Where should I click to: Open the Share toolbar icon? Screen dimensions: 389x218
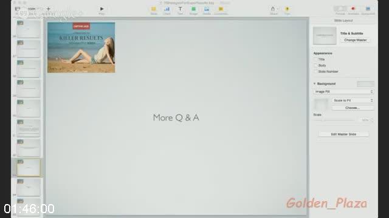pyautogui.click(x=273, y=9)
